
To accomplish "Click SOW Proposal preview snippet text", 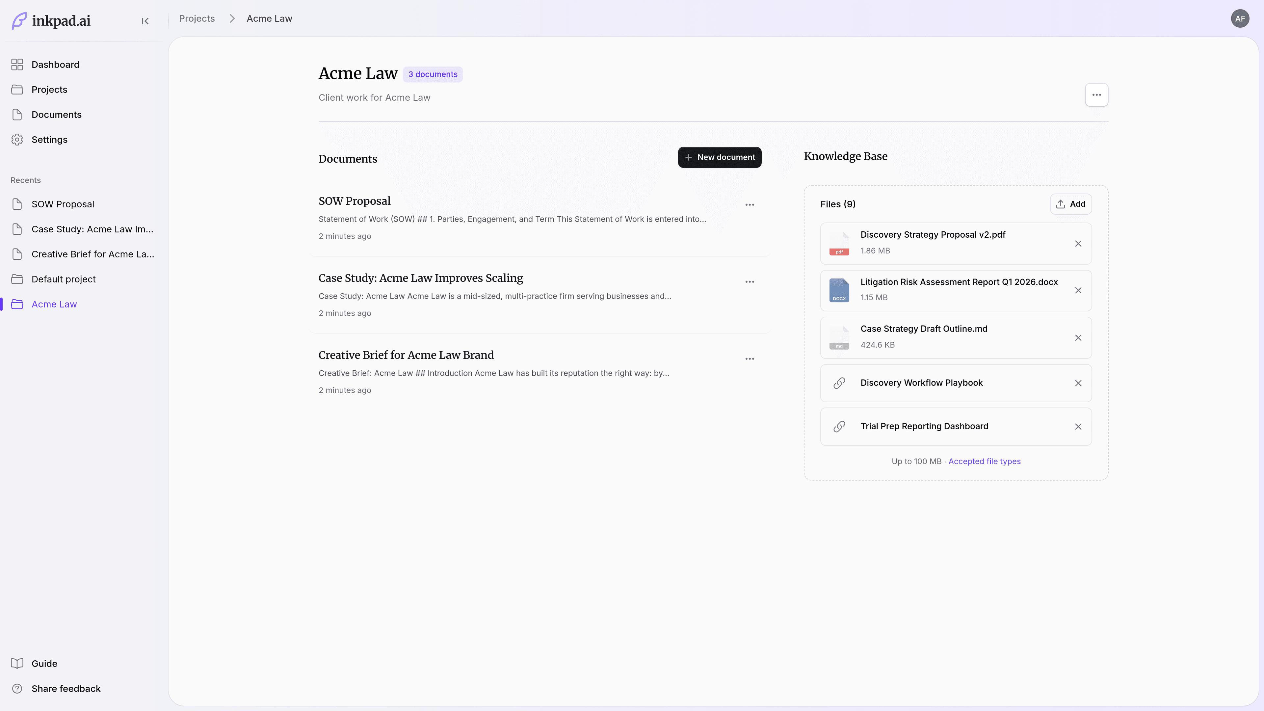I will [x=512, y=219].
